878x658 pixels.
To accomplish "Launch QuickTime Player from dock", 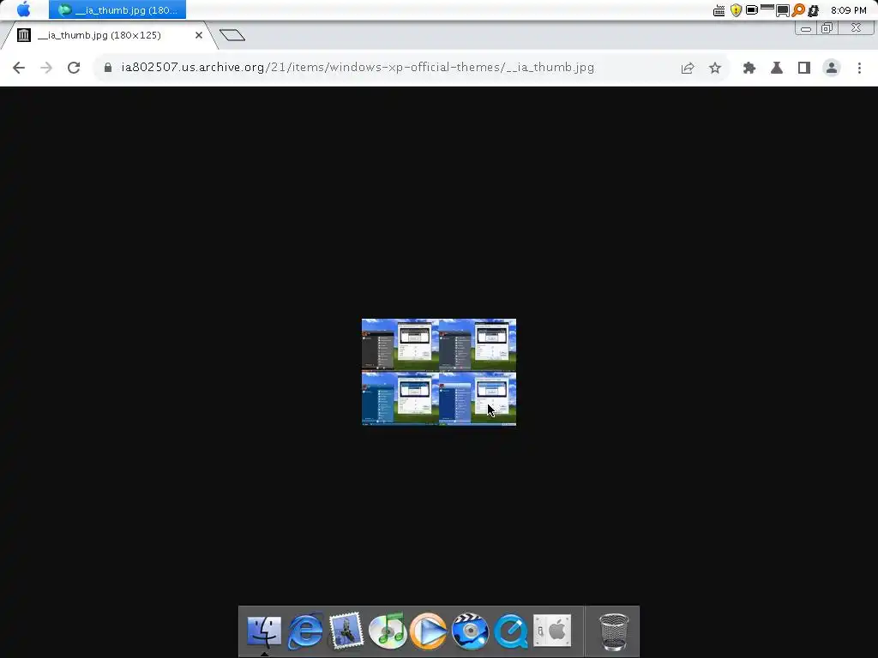I will pos(511,631).
